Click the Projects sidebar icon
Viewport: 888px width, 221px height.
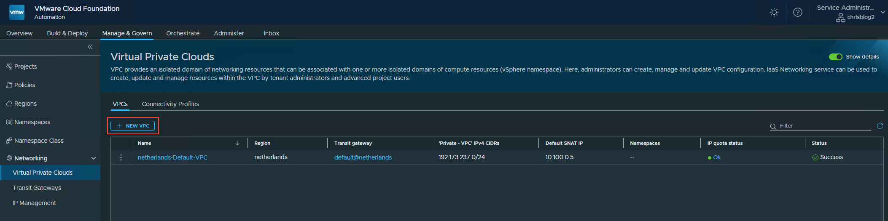pyautogui.click(x=9, y=67)
